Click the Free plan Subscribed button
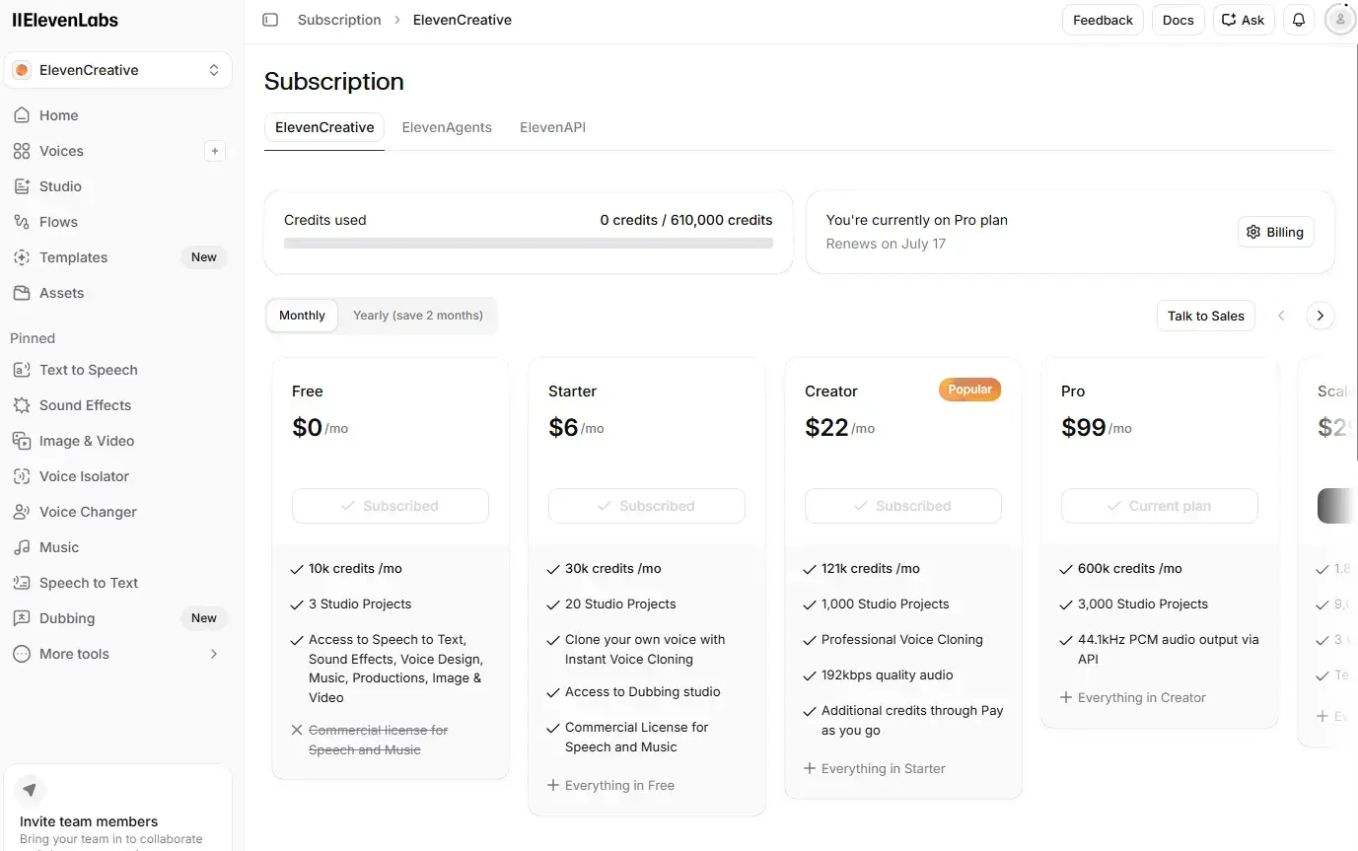 (x=391, y=506)
